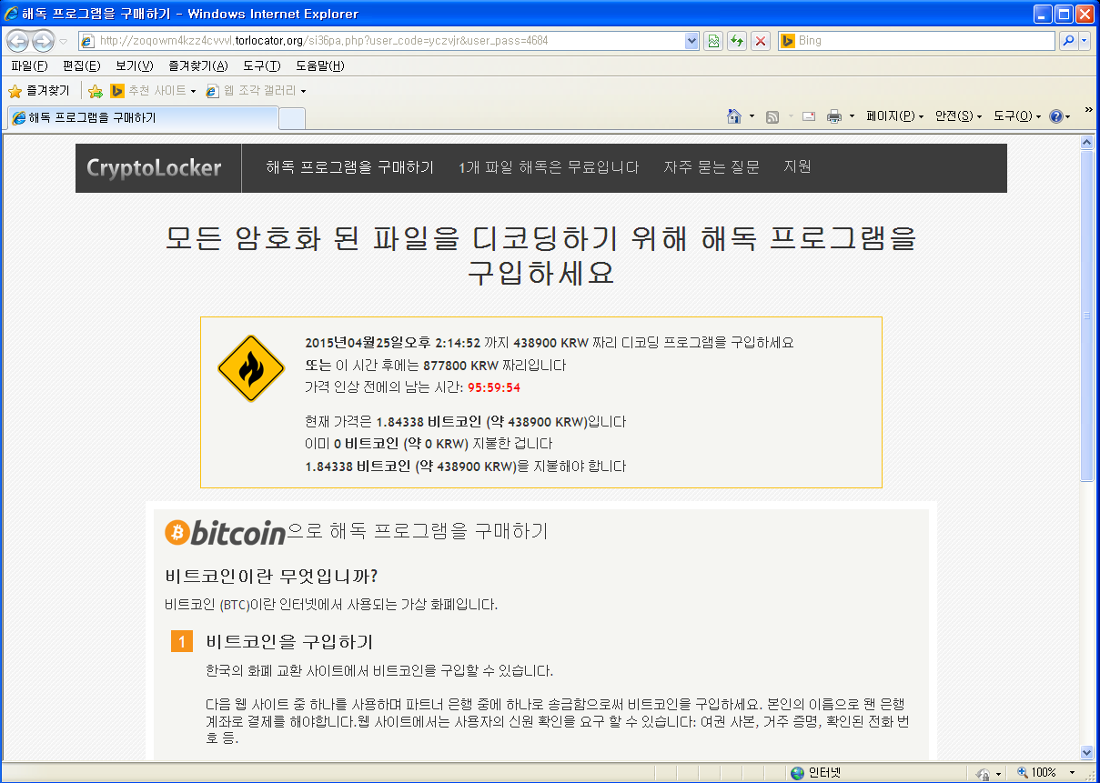Click the bitcoin logo on the page

click(177, 531)
